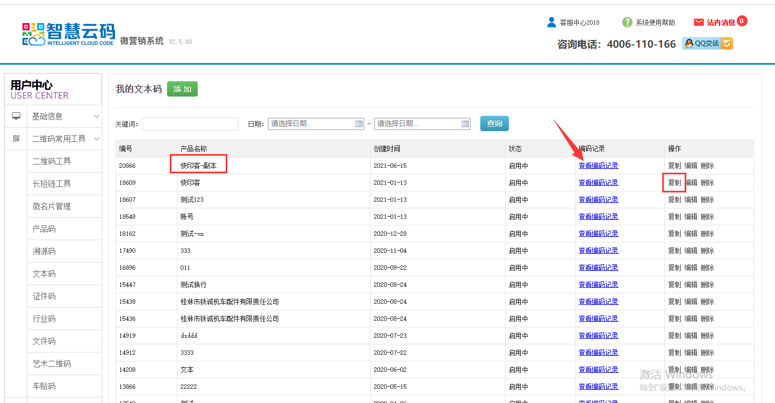Click the user avatar icon beside 客服中心2018

(x=552, y=22)
